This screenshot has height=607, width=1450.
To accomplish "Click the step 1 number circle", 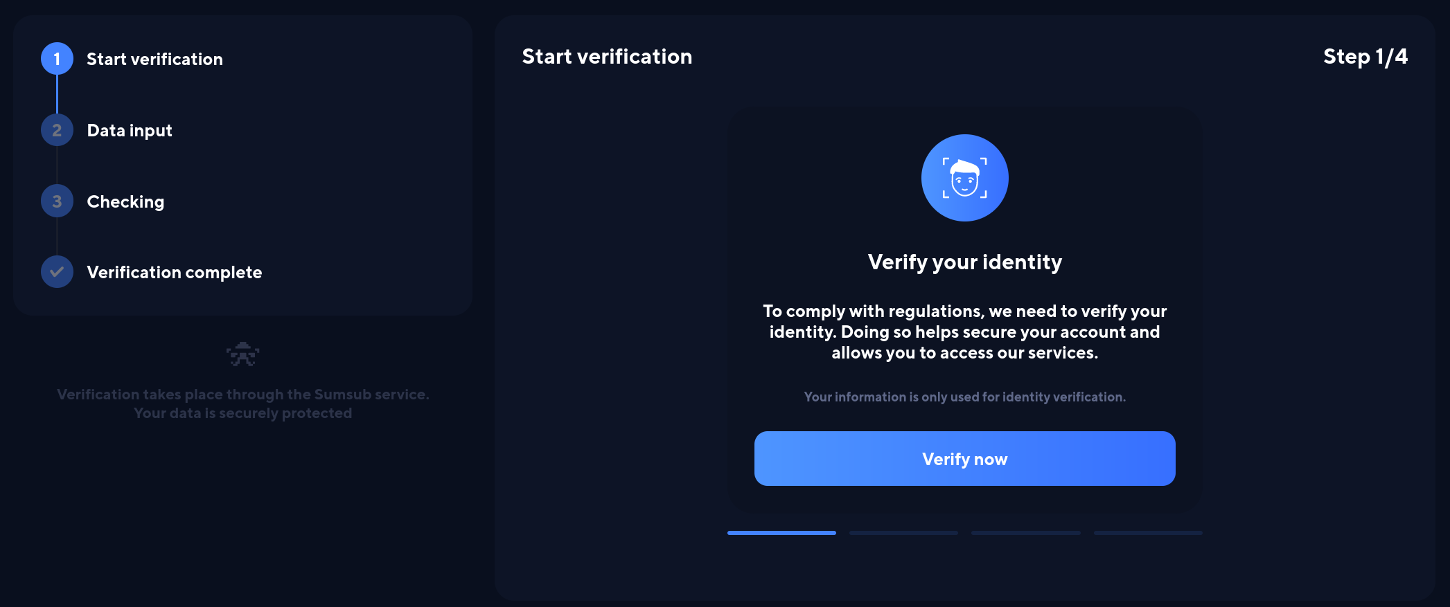I will click(x=57, y=59).
